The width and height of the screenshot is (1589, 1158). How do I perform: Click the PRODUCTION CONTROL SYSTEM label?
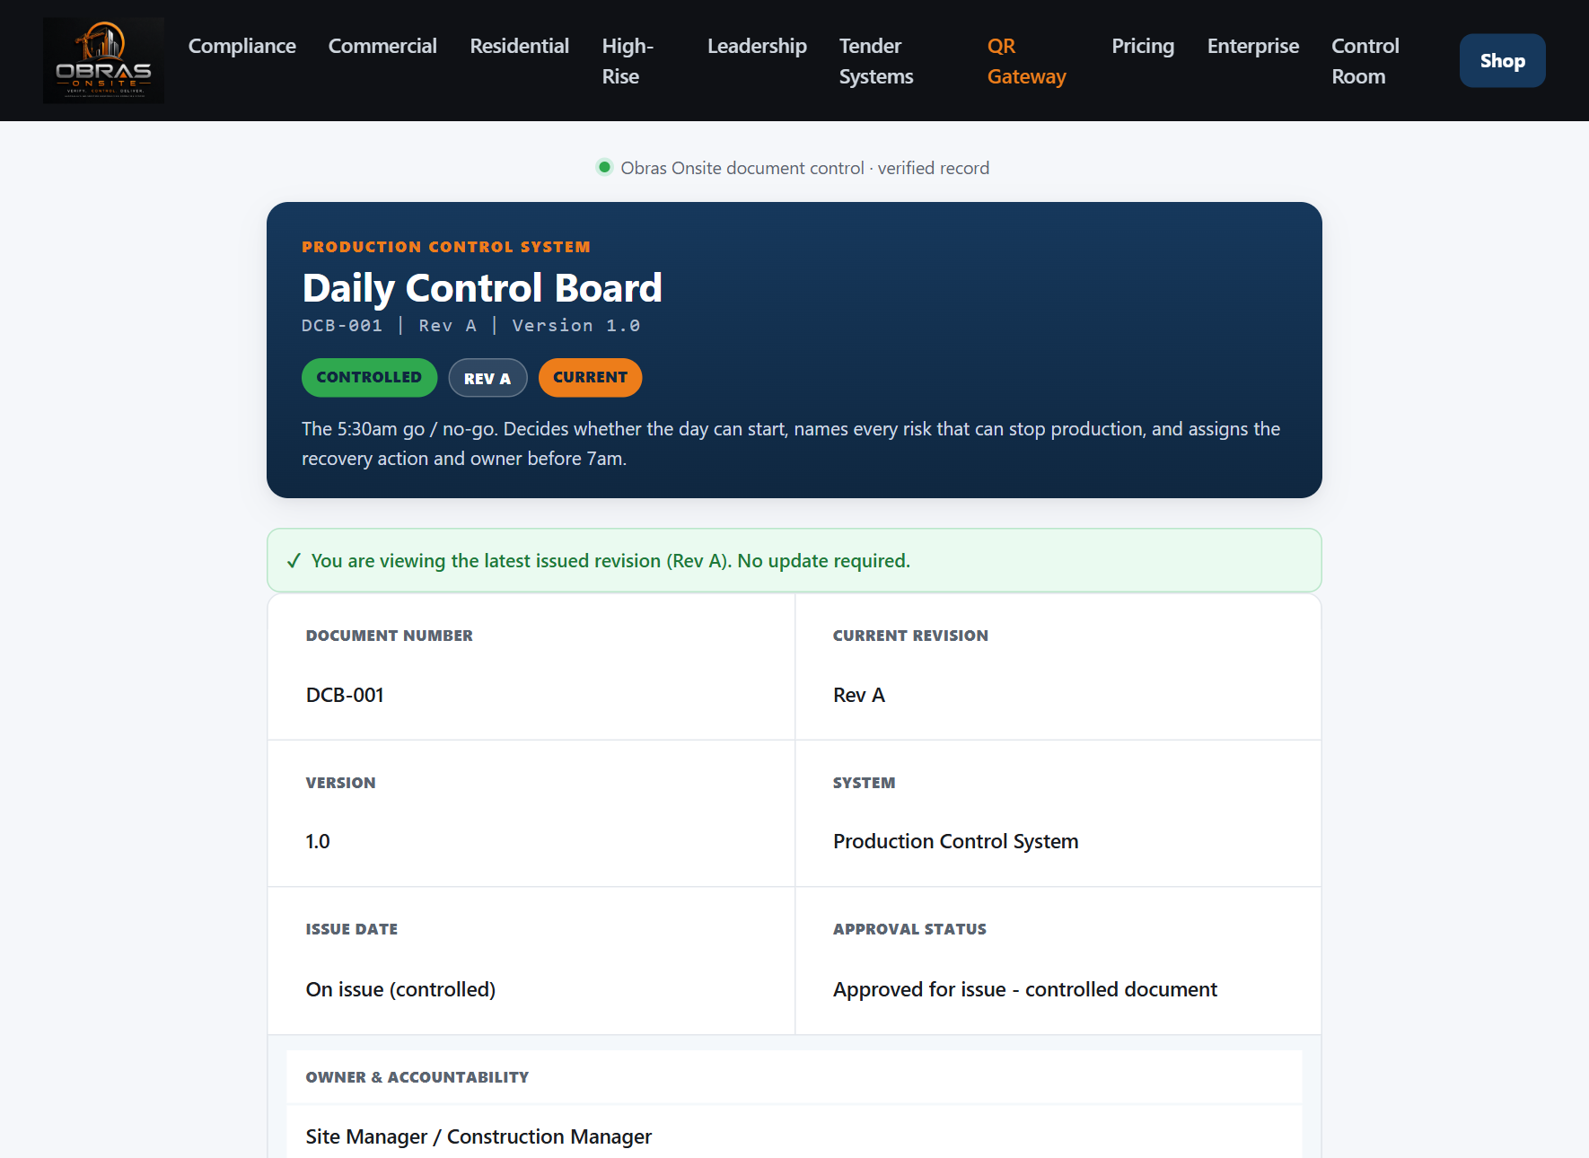tap(446, 247)
